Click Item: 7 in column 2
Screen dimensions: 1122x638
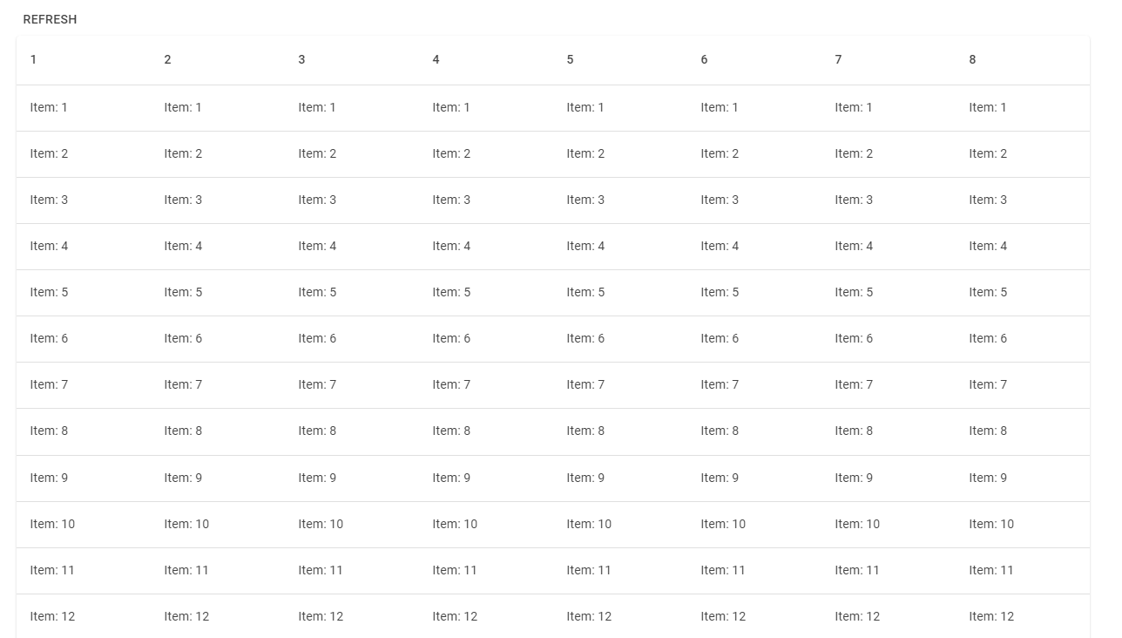tap(183, 384)
